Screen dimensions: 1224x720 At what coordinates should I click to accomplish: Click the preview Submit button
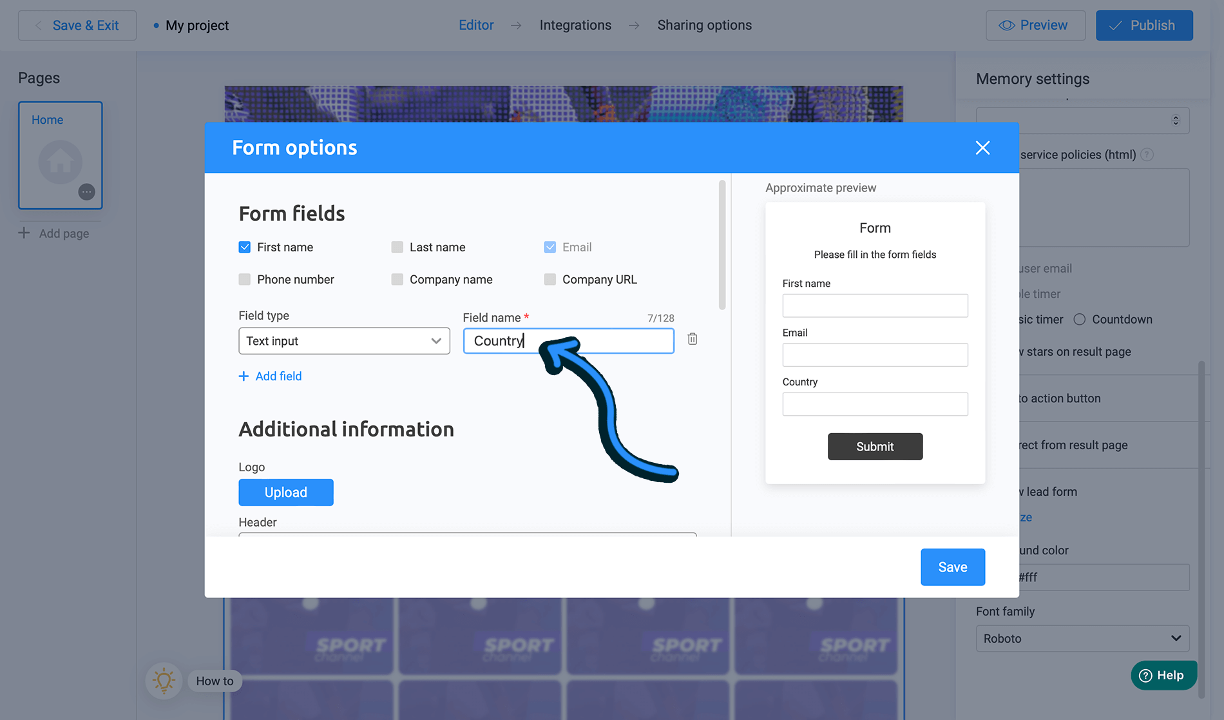pos(875,446)
